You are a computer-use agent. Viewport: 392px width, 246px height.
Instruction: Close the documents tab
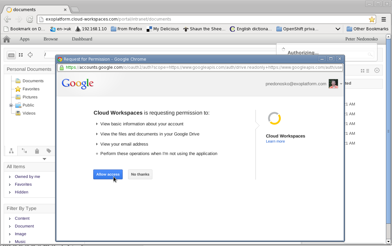65,10
